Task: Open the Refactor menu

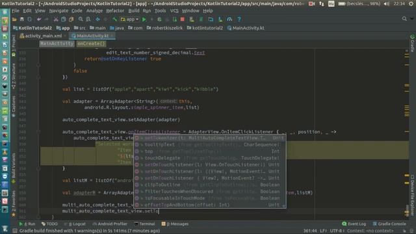Action: pos(115,10)
